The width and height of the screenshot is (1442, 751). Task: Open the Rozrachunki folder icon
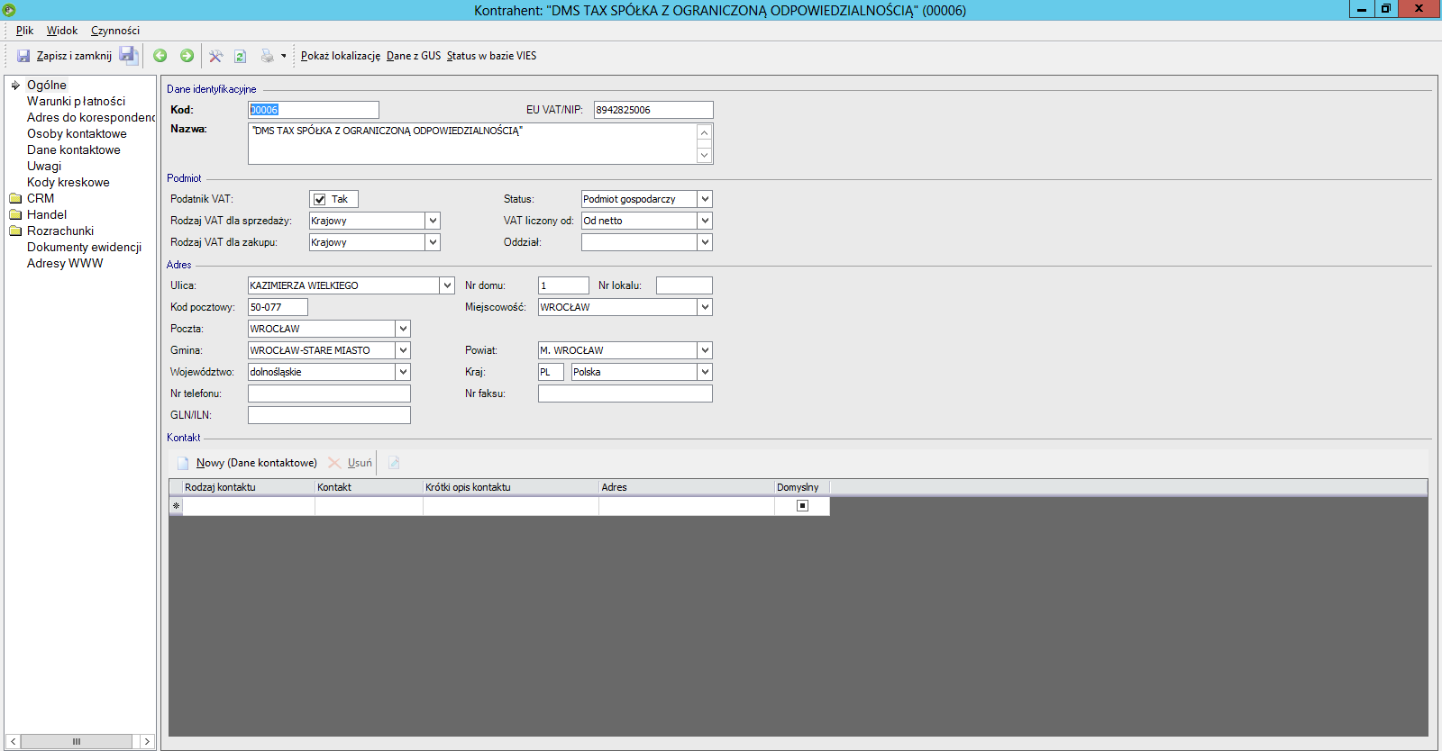(x=15, y=231)
